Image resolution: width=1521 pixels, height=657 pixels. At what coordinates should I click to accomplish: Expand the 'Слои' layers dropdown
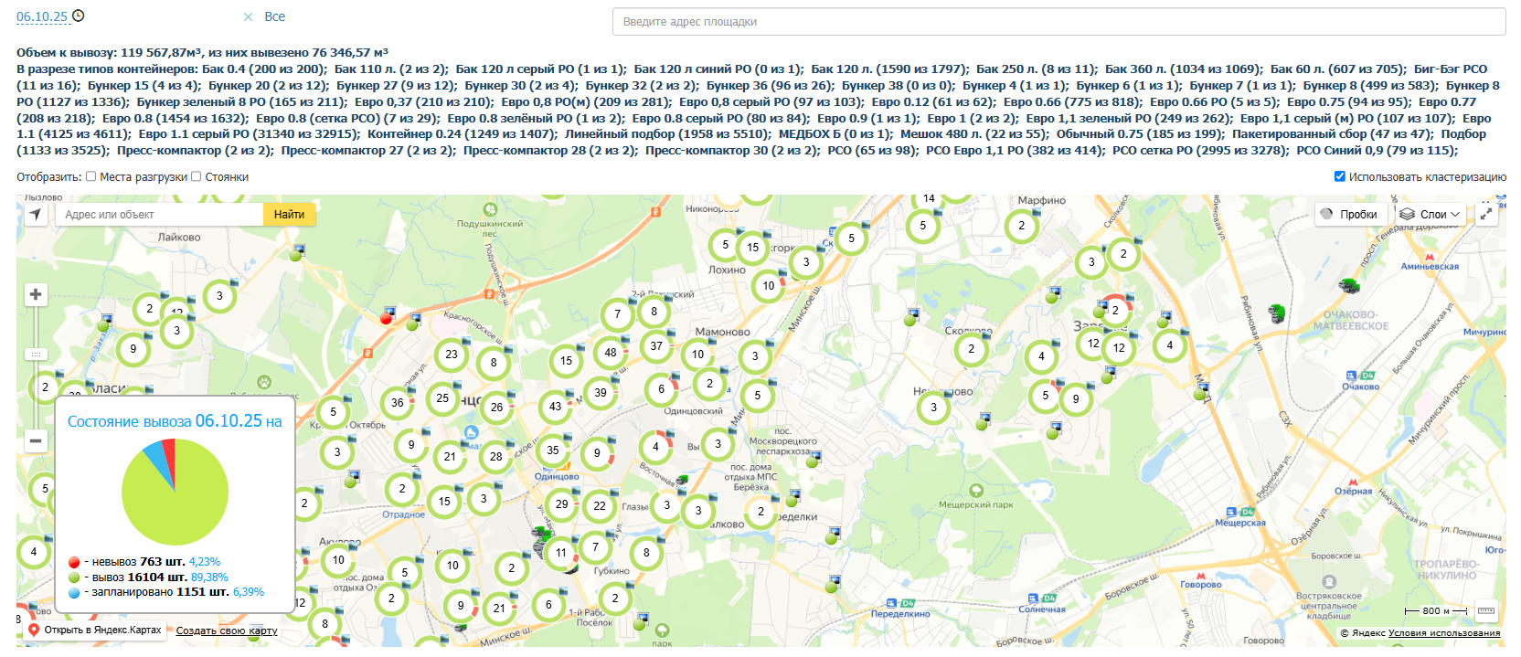1431,214
